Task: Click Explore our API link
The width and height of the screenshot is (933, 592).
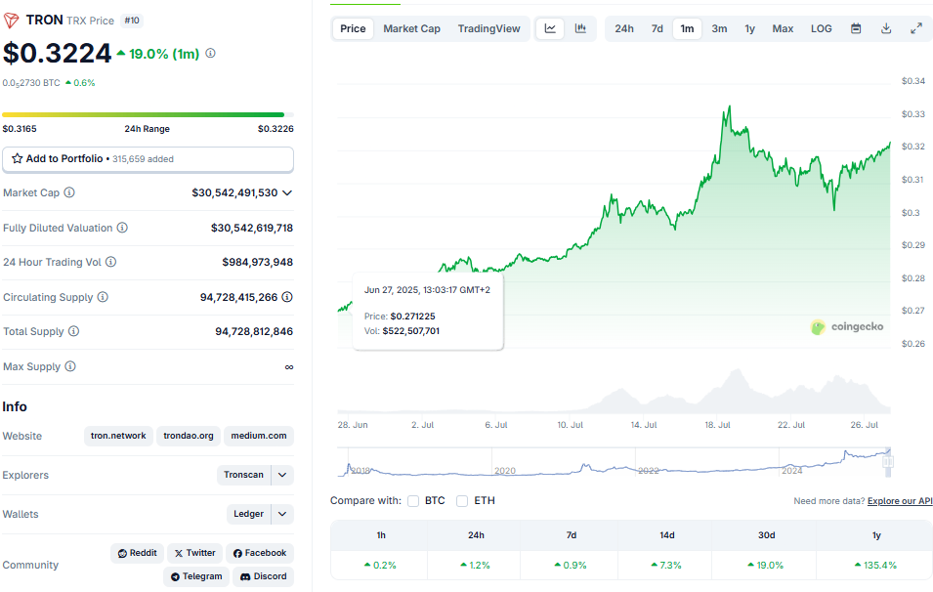Action: tap(900, 501)
